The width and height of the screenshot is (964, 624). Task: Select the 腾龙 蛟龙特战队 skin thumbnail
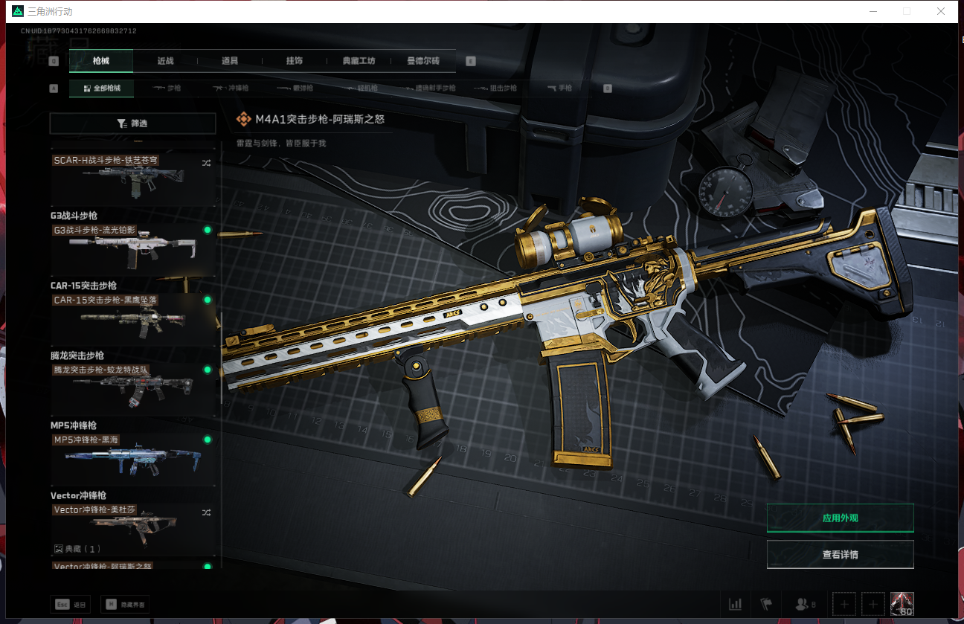click(x=132, y=390)
